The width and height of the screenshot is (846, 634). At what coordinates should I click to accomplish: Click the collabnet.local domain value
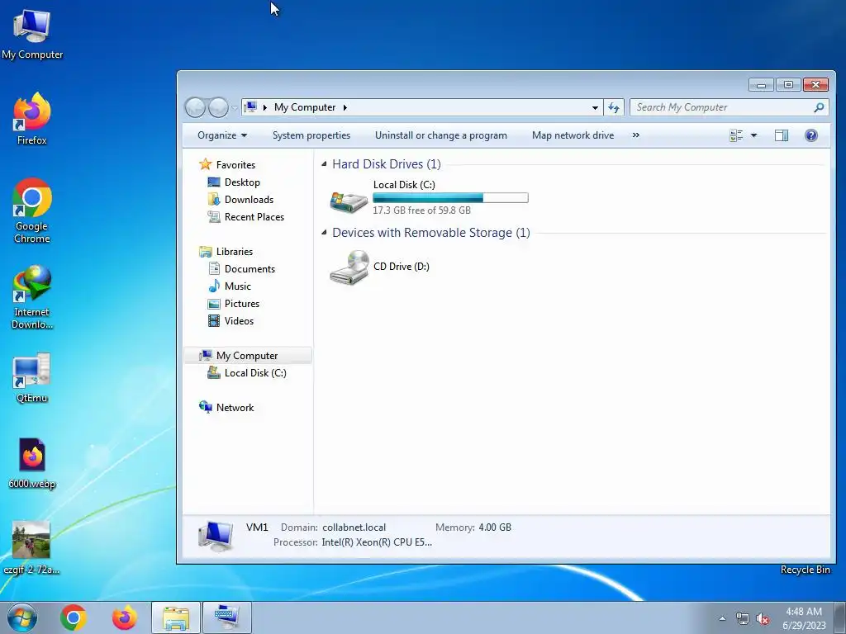pyautogui.click(x=354, y=528)
